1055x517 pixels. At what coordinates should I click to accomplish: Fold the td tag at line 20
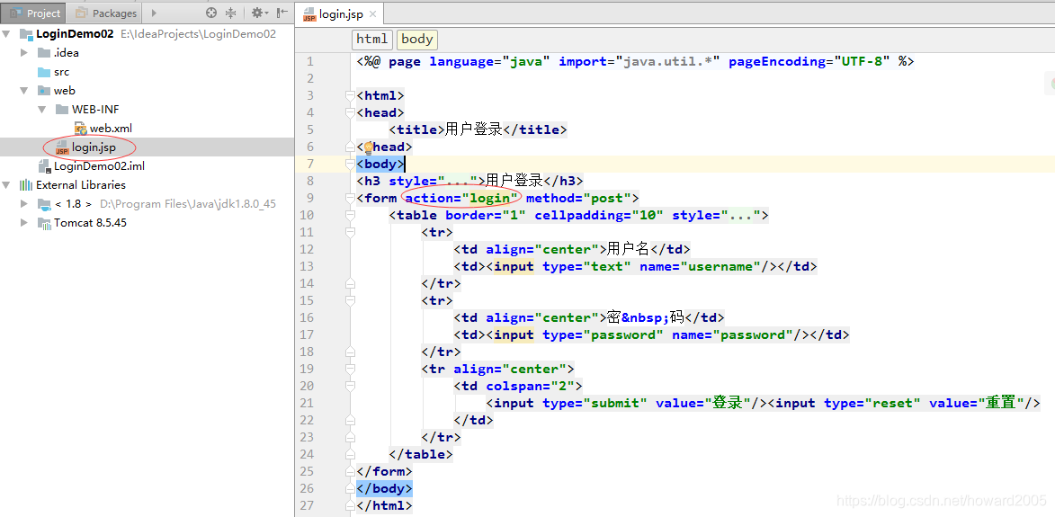(350, 386)
